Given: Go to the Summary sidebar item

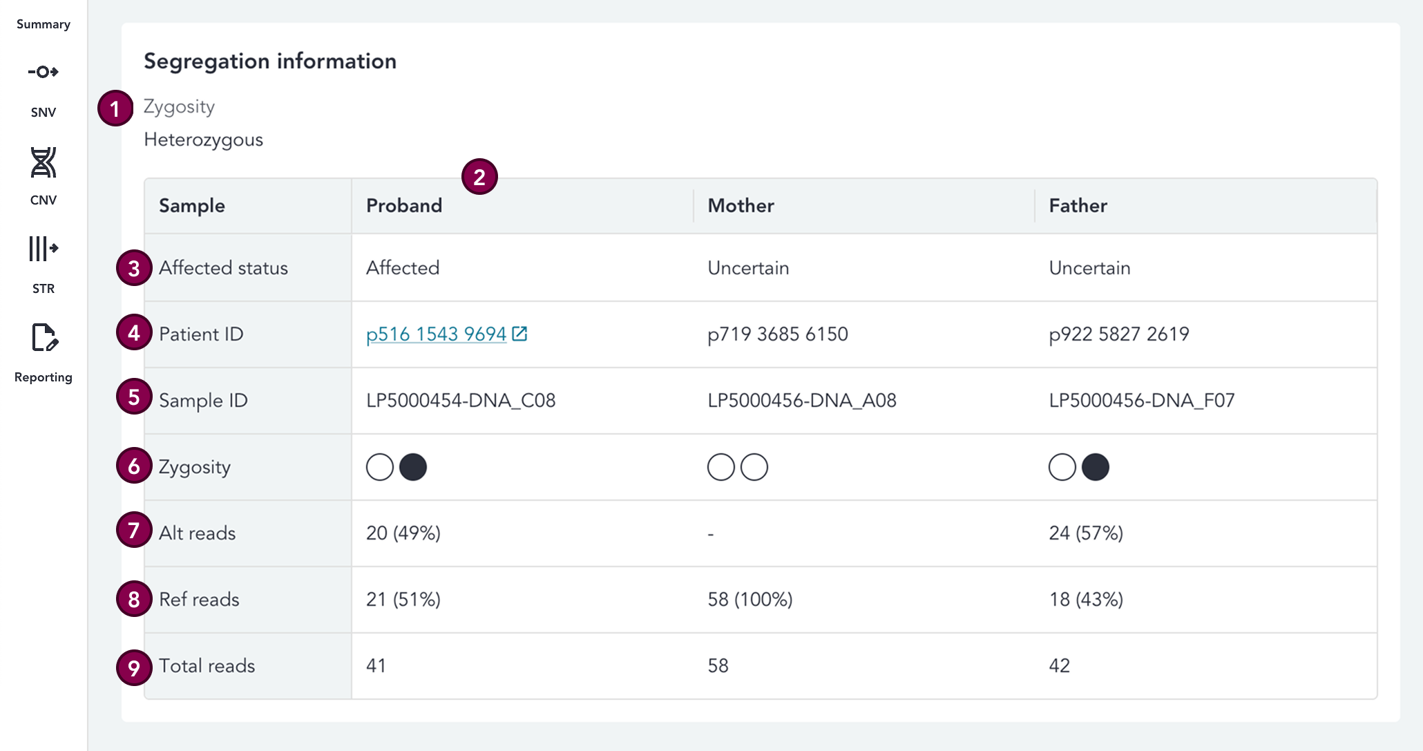Looking at the screenshot, I should [43, 24].
